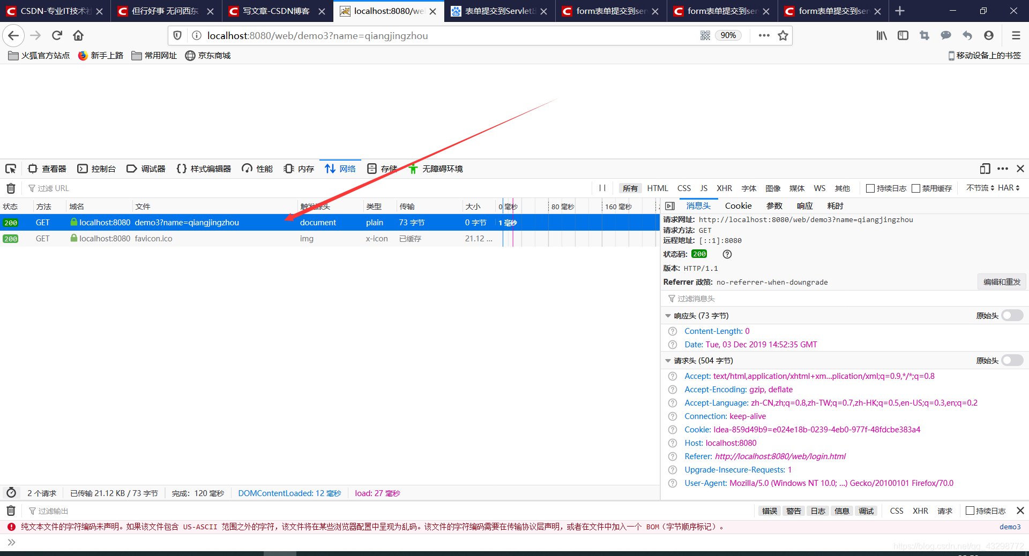Clear the network request list trash icon

tap(11, 188)
